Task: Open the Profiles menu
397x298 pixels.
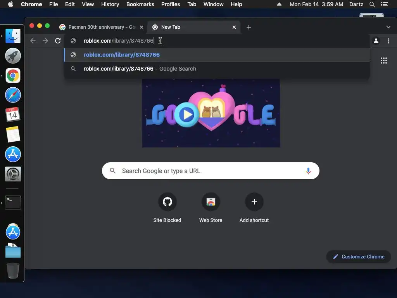Action: [171, 4]
